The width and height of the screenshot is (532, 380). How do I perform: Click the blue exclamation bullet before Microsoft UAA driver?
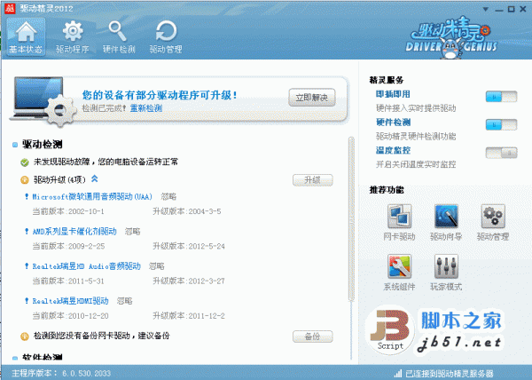[27, 196]
